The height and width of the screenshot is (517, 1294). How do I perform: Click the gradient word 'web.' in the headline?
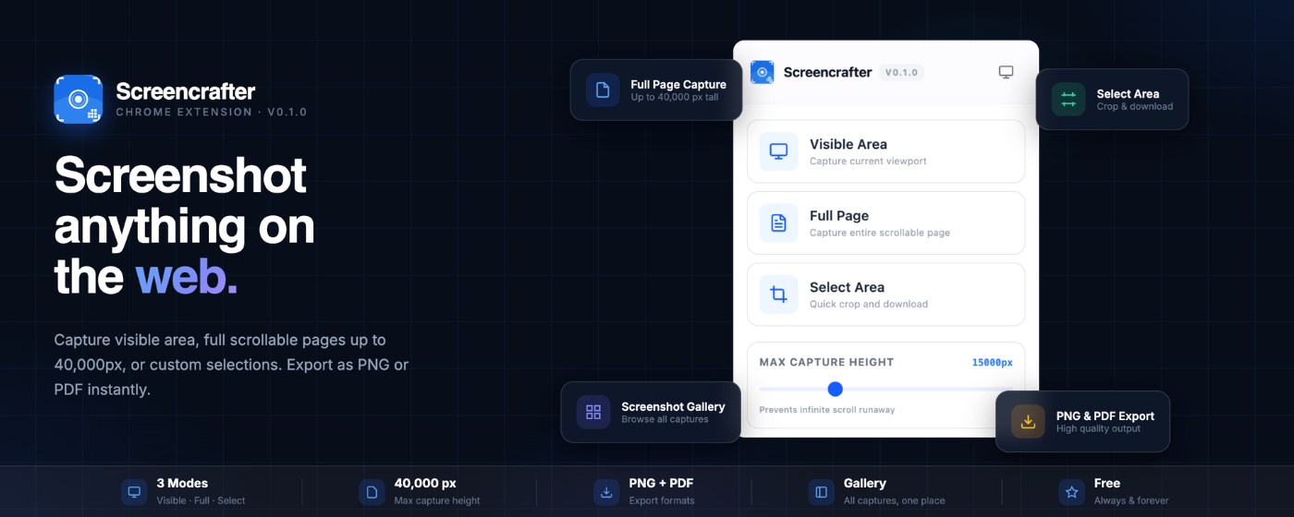pyautogui.click(x=187, y=275)
